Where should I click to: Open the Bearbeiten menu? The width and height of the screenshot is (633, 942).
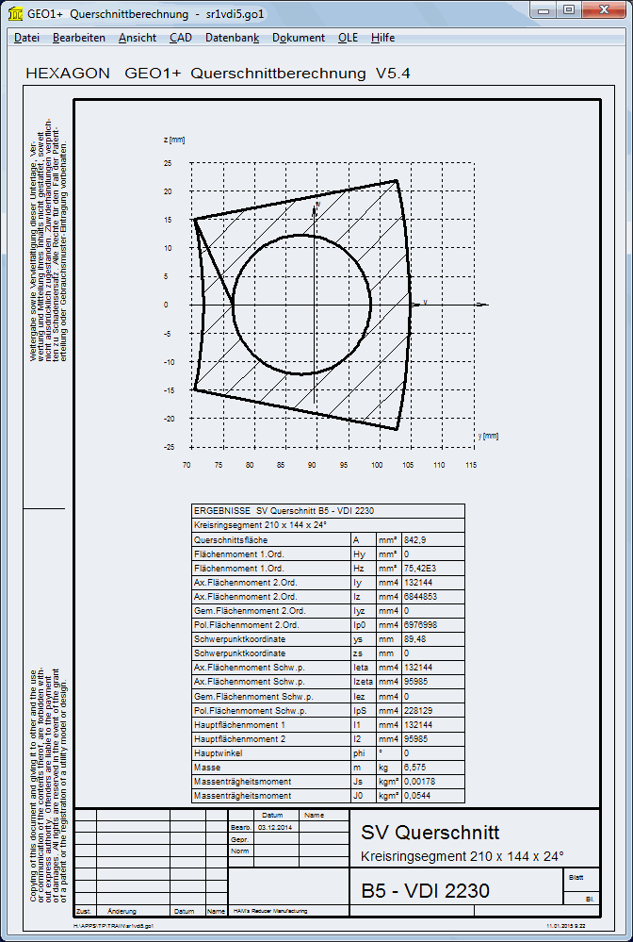(x=78, y=38)
